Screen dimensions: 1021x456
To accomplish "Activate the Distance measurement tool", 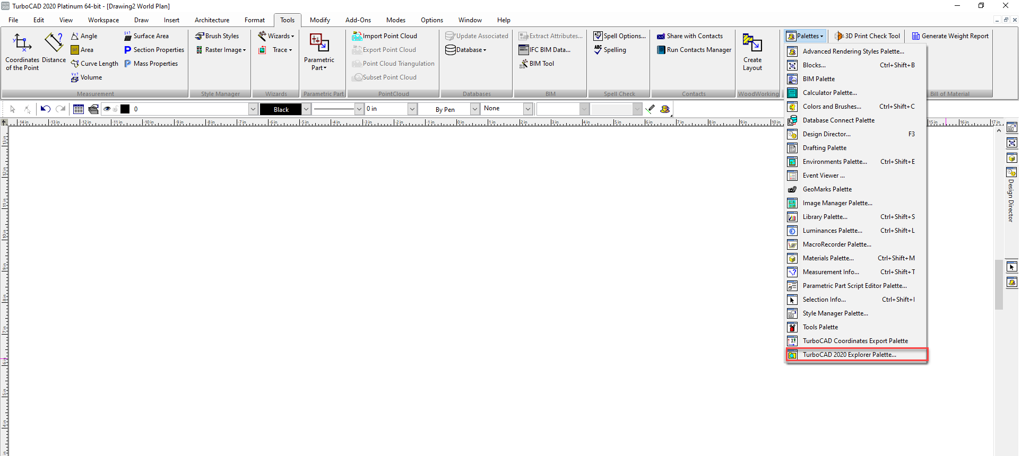I will click(54, 48).
